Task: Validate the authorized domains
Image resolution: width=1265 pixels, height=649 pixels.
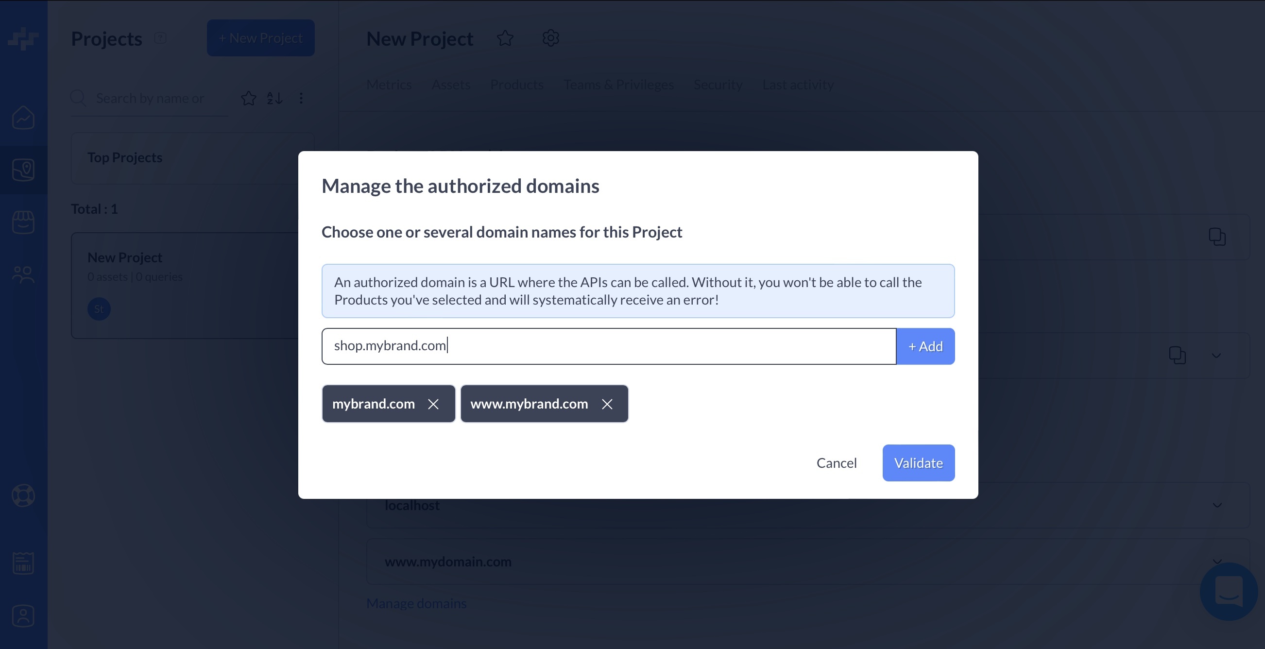Action: (918, 462)
